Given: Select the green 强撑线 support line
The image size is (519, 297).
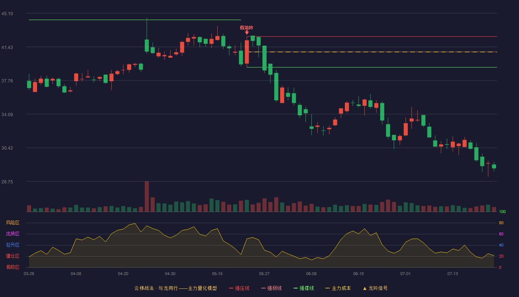Looking at the screenshot, I should (x=372, y=67).
